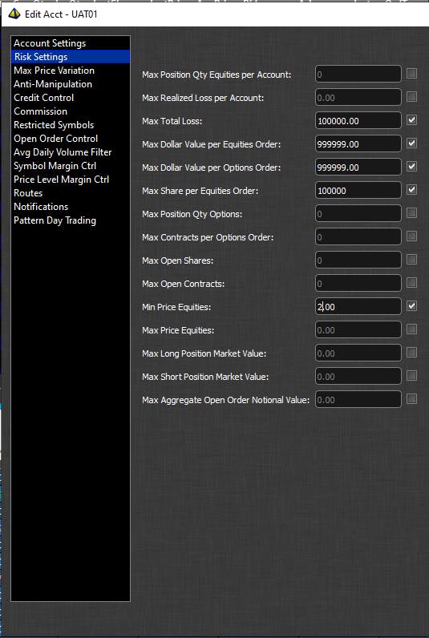The width and height of the screenshot is (429, 638).
Task: Click "Edit Acct - UAT01" title text
Action: [61, 14]
